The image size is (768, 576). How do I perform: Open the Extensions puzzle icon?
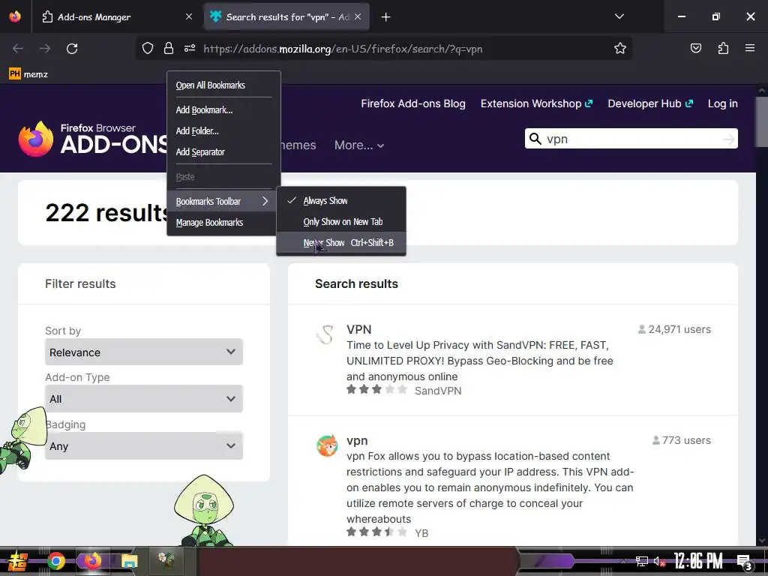point(723,49)
